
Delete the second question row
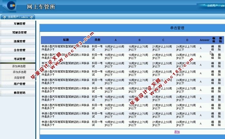220,56
